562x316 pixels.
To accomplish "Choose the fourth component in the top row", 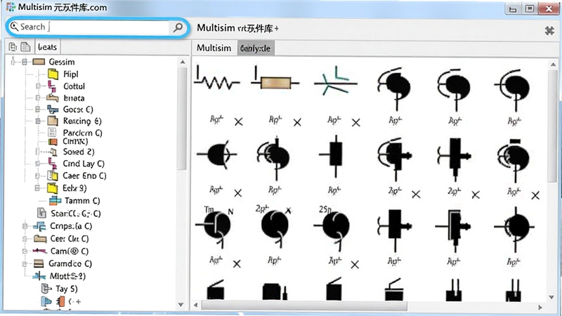I will (x=394, y=88).
